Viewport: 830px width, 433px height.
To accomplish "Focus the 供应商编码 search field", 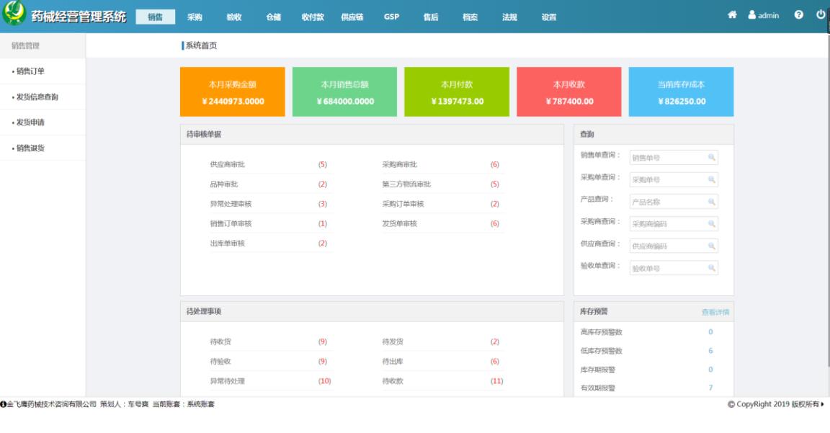I will 674,246.
